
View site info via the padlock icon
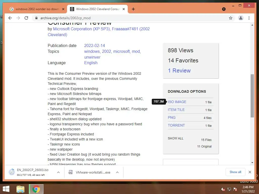[36, 18]
